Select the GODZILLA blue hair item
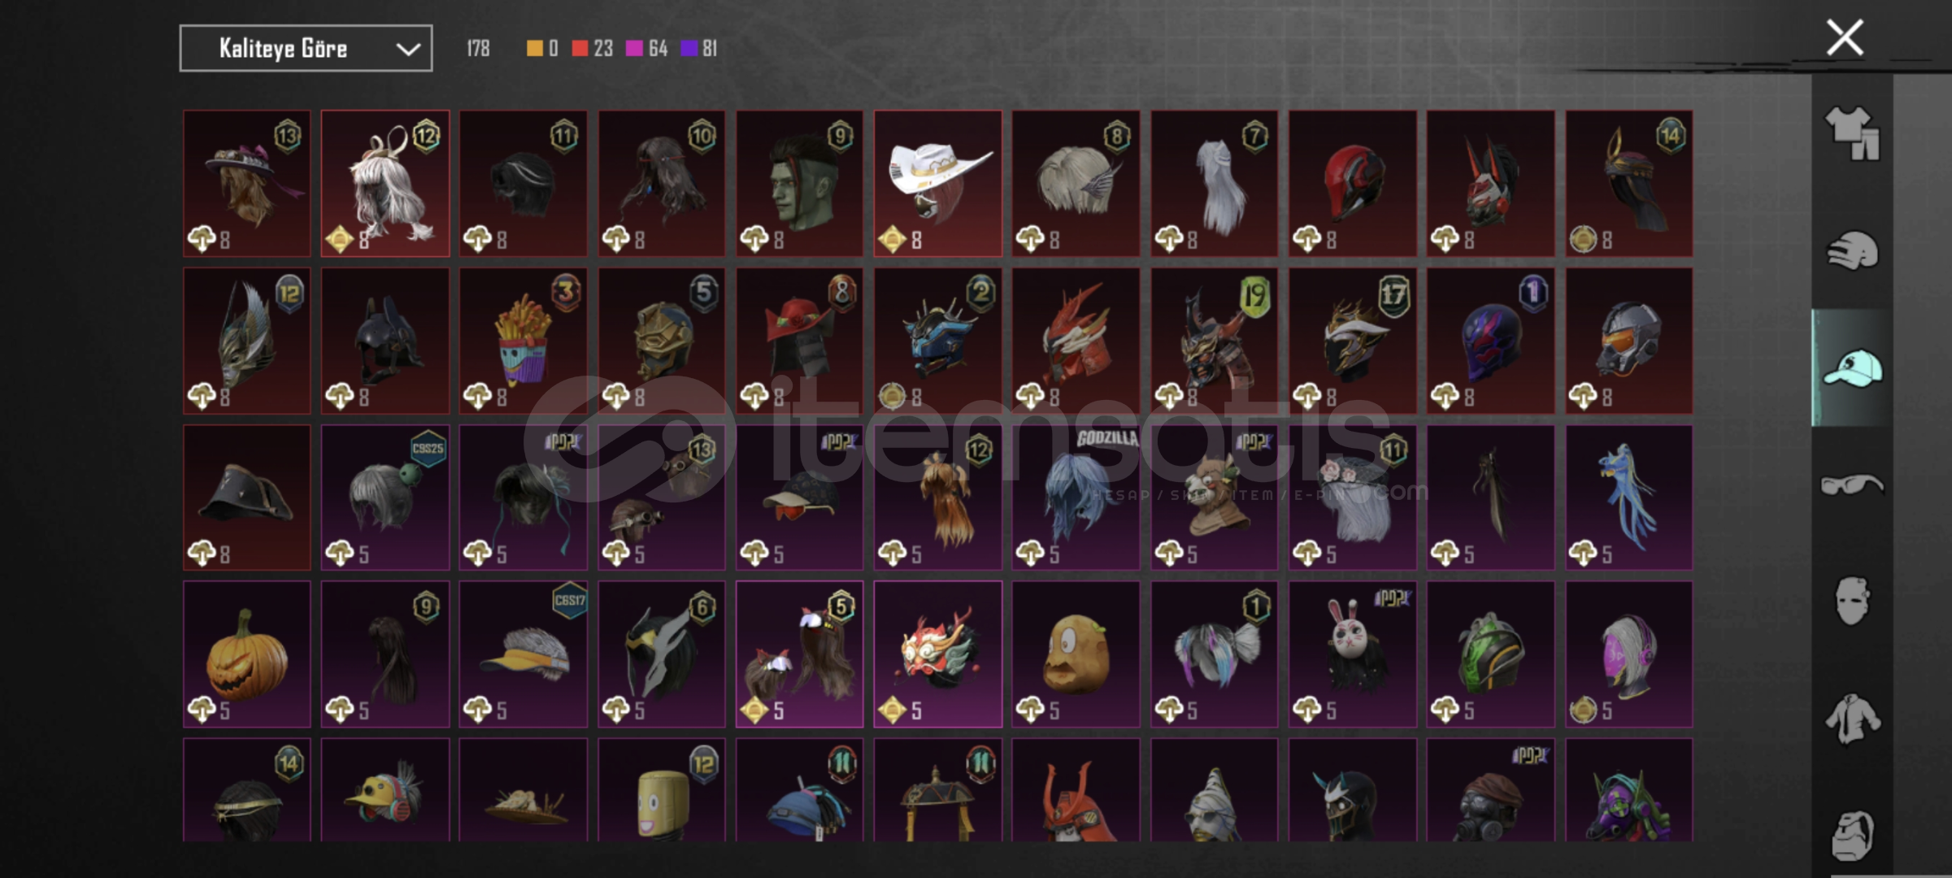Viewport: 1952px width, 878px height. tap(1076, 498)
